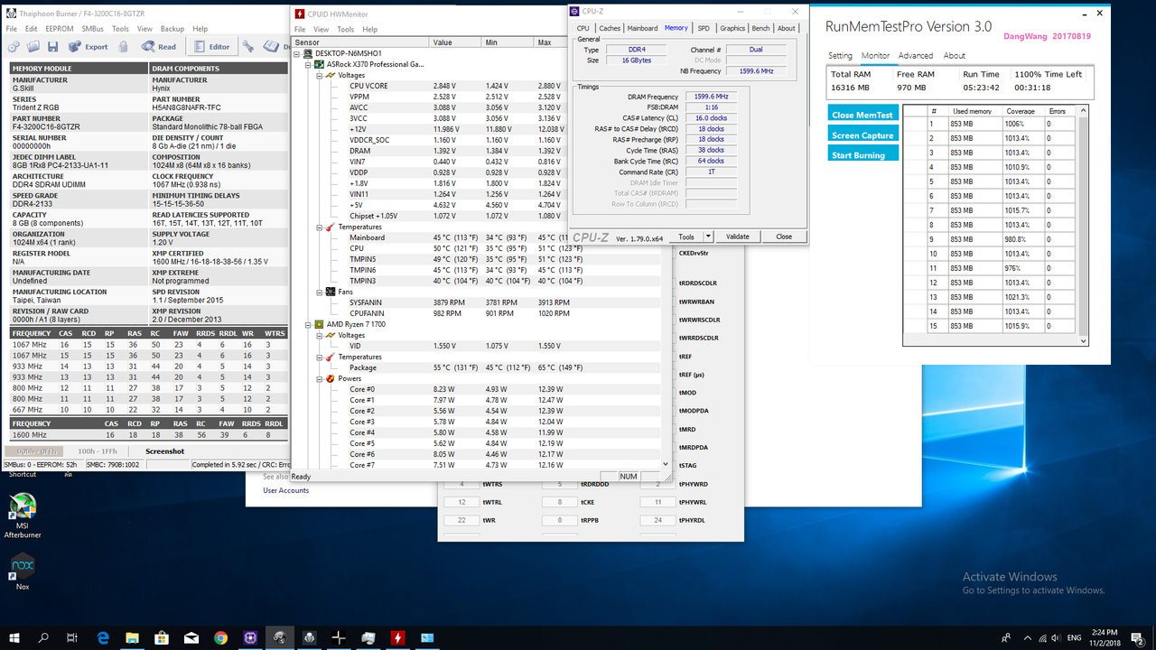
Task: Click the Start Burning button in RunMemTestPro
Action: [862, 154]
